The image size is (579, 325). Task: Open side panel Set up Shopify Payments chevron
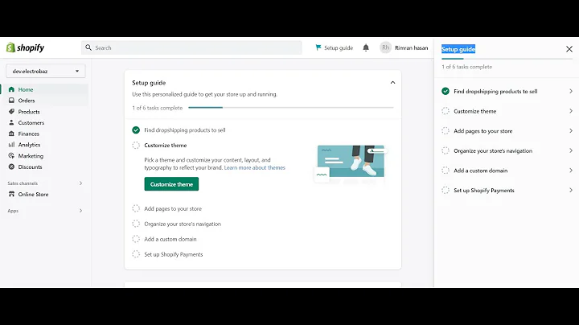click(570, 190)
